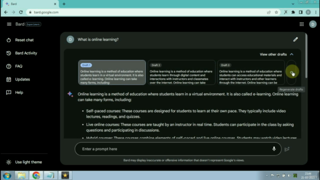Screen dimensions: 320x180
Task: Click the Bard logo text
Action: (20, 24)
